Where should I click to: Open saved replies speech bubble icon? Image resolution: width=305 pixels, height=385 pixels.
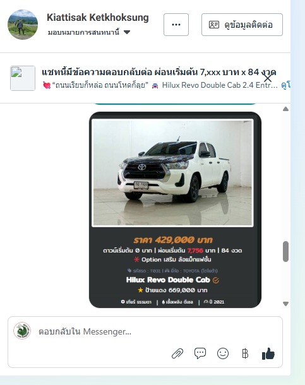tap(200, 353)
